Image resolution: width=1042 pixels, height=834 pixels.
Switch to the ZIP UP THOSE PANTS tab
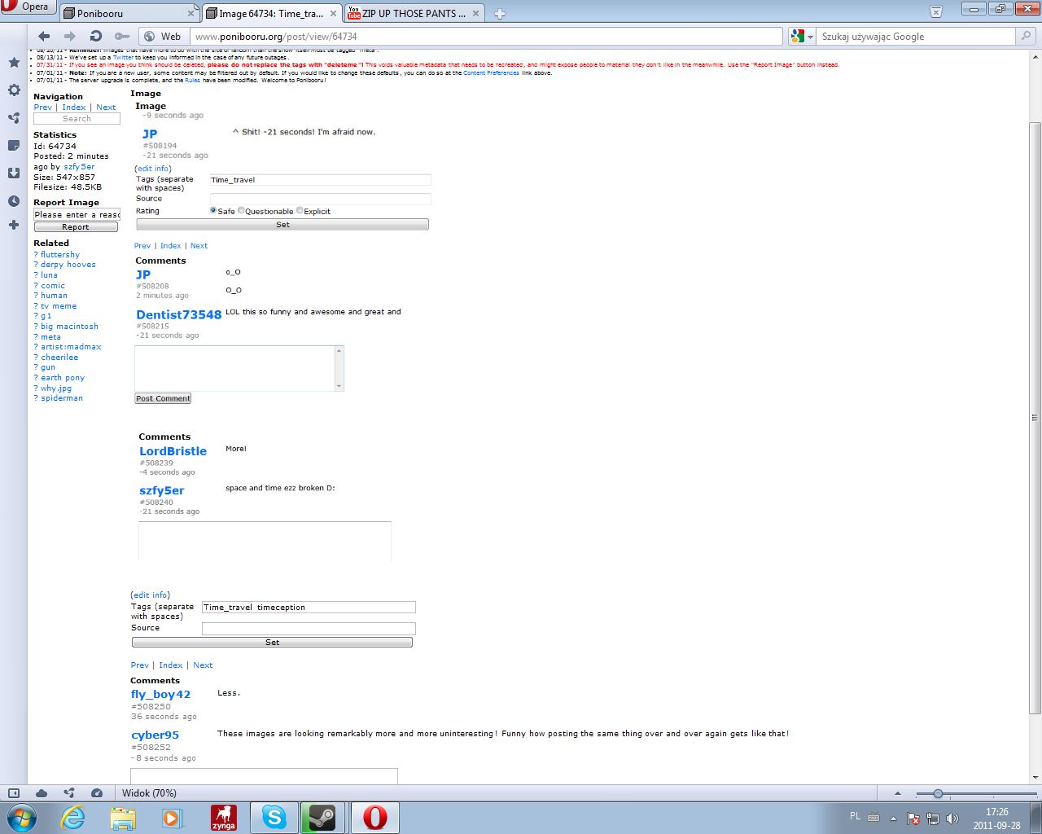pos(414,14)
